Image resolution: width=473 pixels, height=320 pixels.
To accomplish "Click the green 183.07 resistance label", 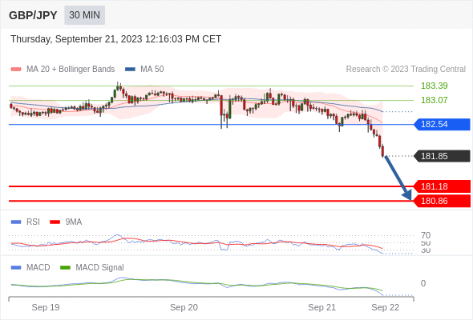I will 435,100.
